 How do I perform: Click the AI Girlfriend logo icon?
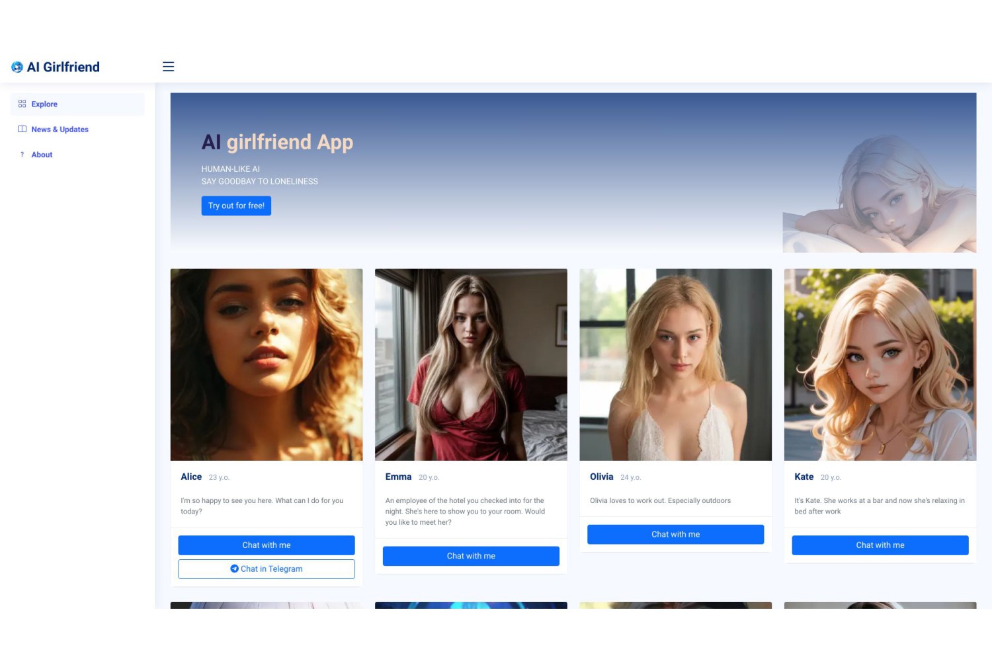tap(17, 67)
